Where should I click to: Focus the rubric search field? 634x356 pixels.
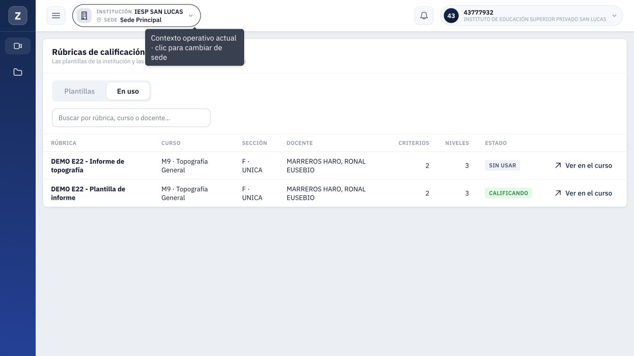click(131, 118)
